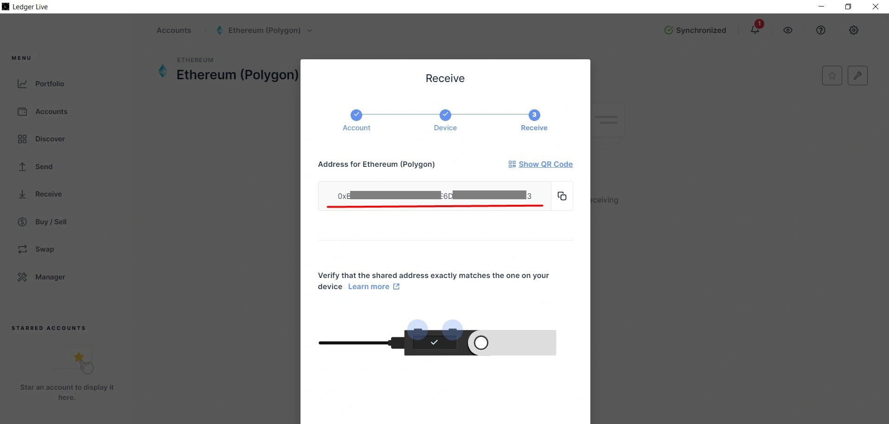Toggle discreet mode eye icon
The image size is (889, 424).
[788, 30]
